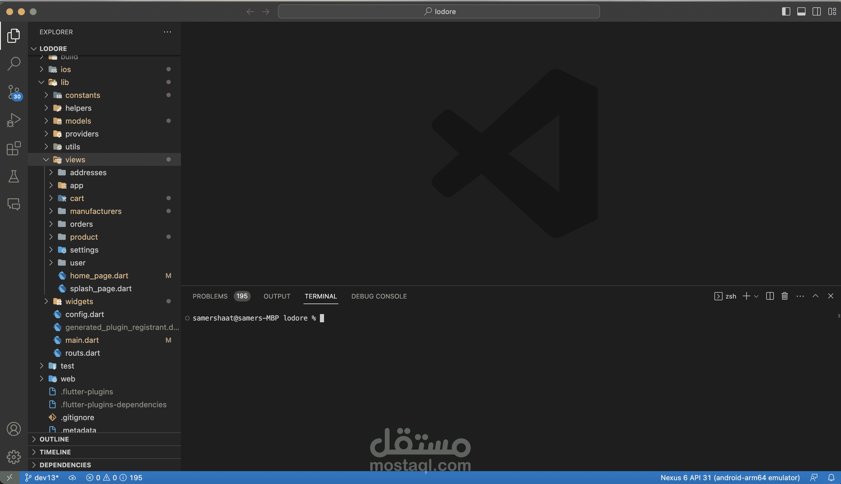841x484 pixels.
Task: Select the cart folder
Action: coord(105,198)
